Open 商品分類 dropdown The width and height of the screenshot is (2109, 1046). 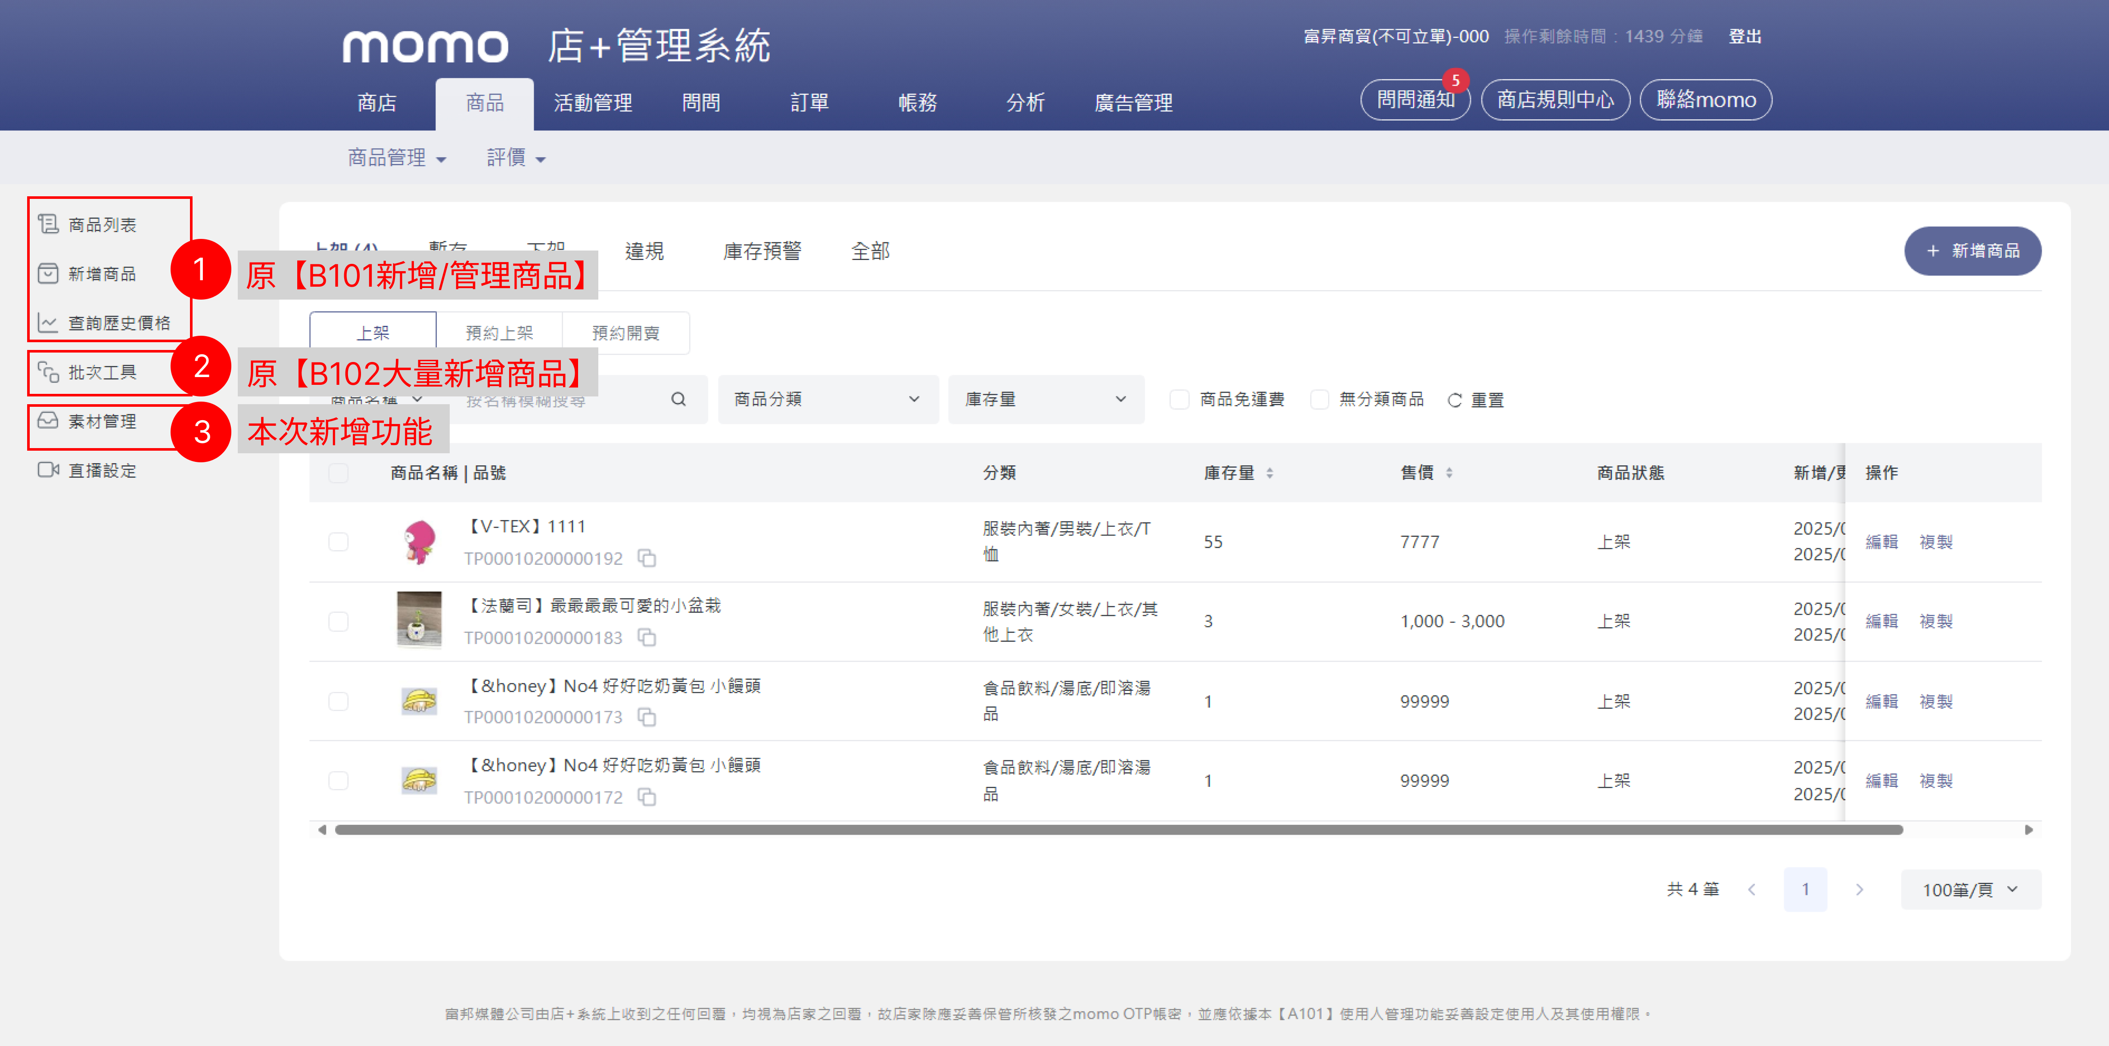click(828, 399)
